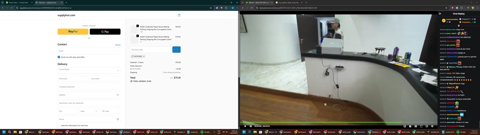The width and height of the screenshot is (480, 135).
Task: Show hidden tray icons on left taskbar
Action: coord(214,132)
